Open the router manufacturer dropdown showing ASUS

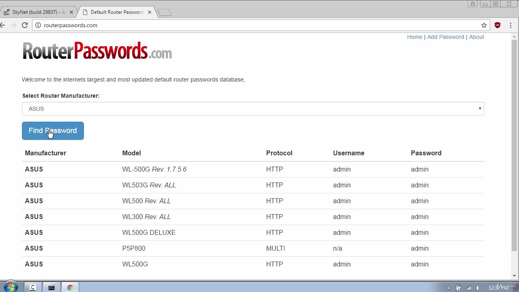(253, 109)
